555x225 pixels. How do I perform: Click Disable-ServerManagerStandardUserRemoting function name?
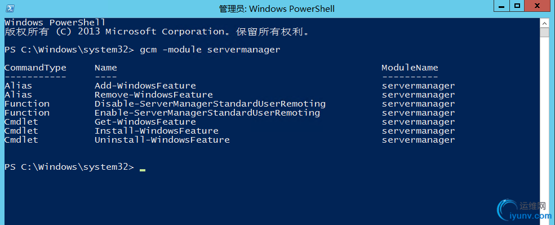click(x=210, y=104)
